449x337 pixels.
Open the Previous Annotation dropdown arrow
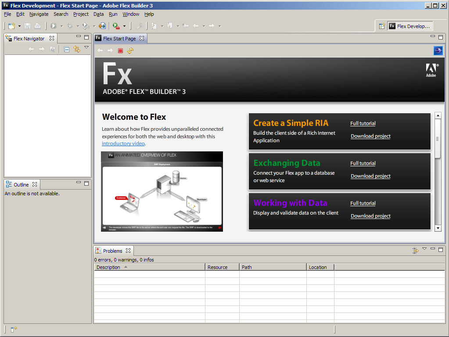(178, 26)
